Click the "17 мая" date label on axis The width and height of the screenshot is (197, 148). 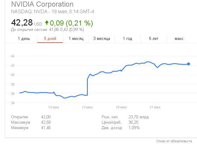click(x=155, y=107)
